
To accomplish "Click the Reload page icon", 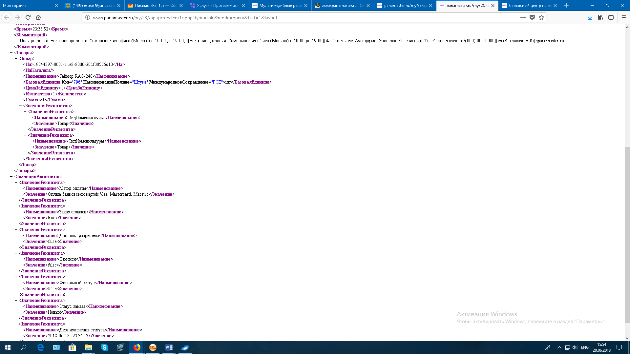I will pos(28,17).
